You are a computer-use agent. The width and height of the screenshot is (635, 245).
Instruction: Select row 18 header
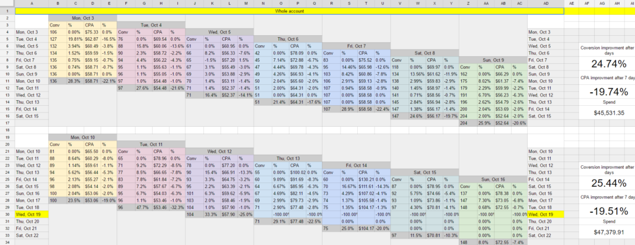(x=7, y=130)
